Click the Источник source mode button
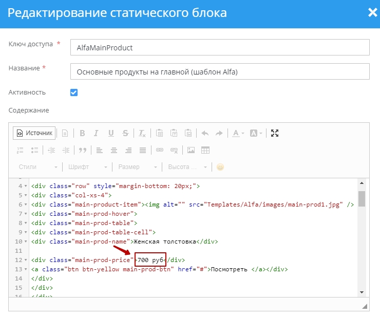380x316 pixels. [34, 133]
